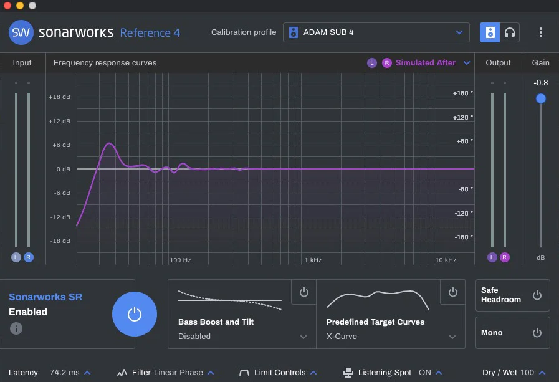559x382 pixels.
Task: Click the 74.2 ms latency value
Action: point(65,373)
